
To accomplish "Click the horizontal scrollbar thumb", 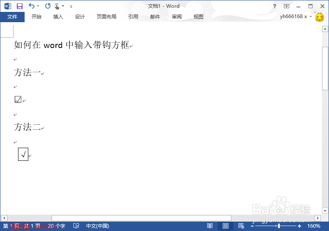I will pyautogui.click(x=142, y=218).
